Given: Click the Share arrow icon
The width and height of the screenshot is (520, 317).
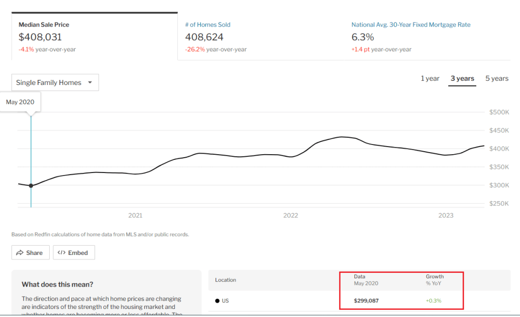Looking at the screenshot, I should [x=20, y=253].
